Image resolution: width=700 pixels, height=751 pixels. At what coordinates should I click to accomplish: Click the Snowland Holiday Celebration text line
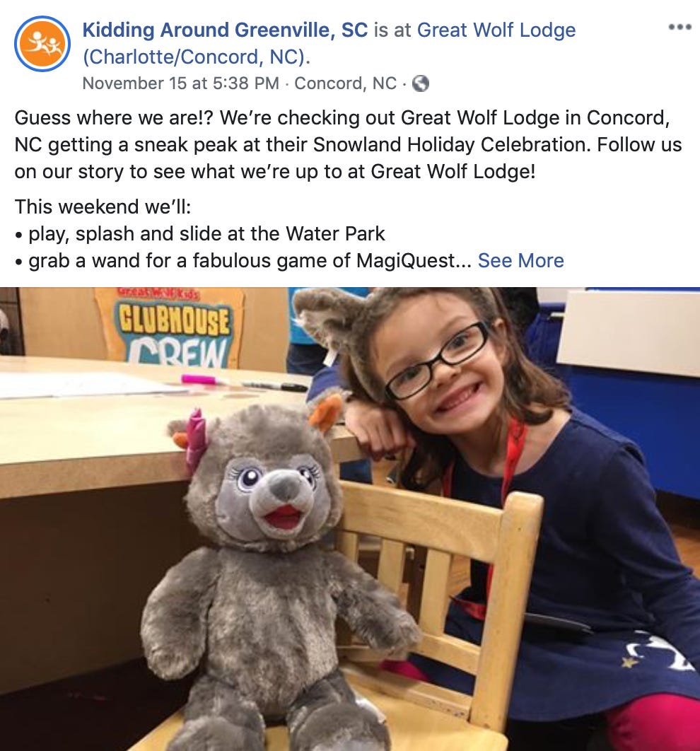[x=348, y=145]
